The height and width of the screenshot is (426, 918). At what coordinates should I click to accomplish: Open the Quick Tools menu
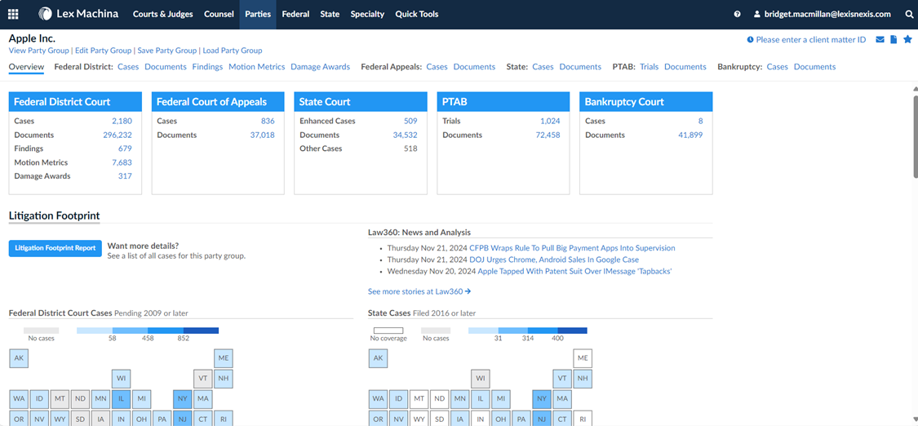point(417,14)
